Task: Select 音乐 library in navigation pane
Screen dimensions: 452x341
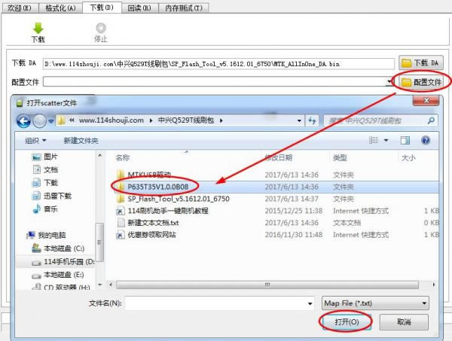Action: point(45,209)
